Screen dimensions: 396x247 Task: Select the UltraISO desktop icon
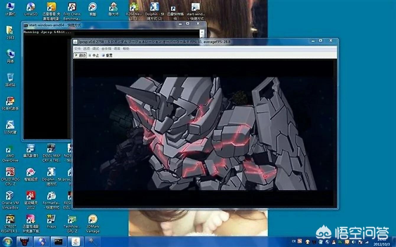click(x=30, y=9)
